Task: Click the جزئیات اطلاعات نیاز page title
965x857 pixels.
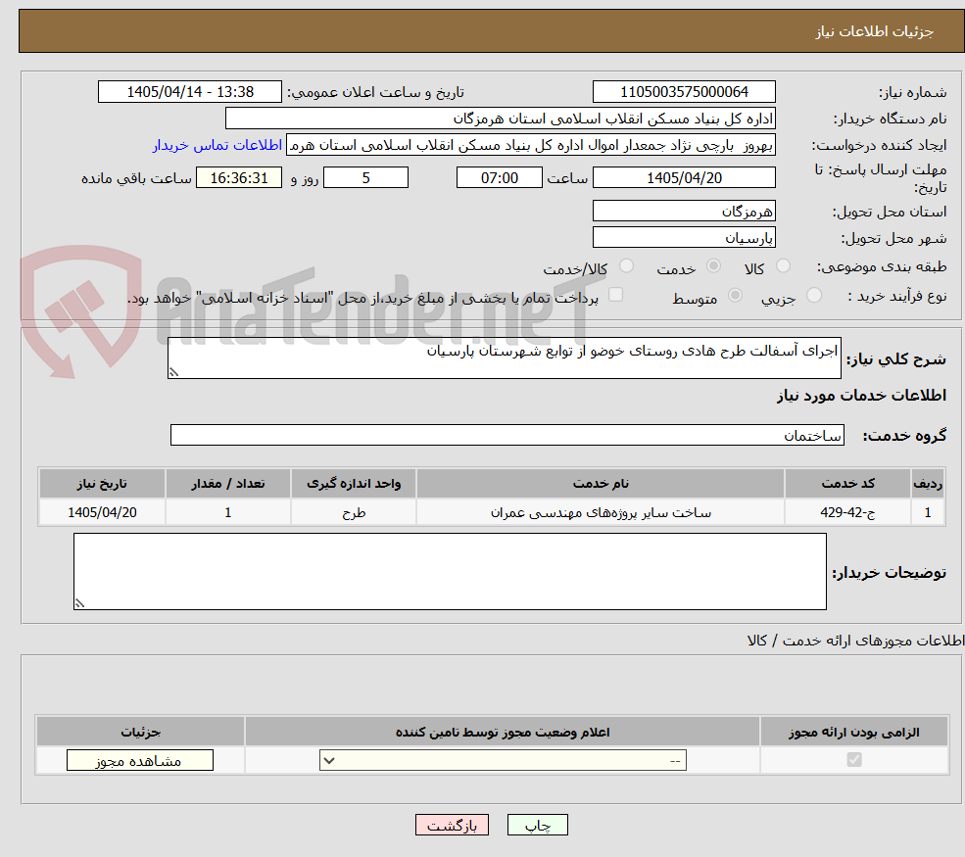Action: click(x=875, y=31)
